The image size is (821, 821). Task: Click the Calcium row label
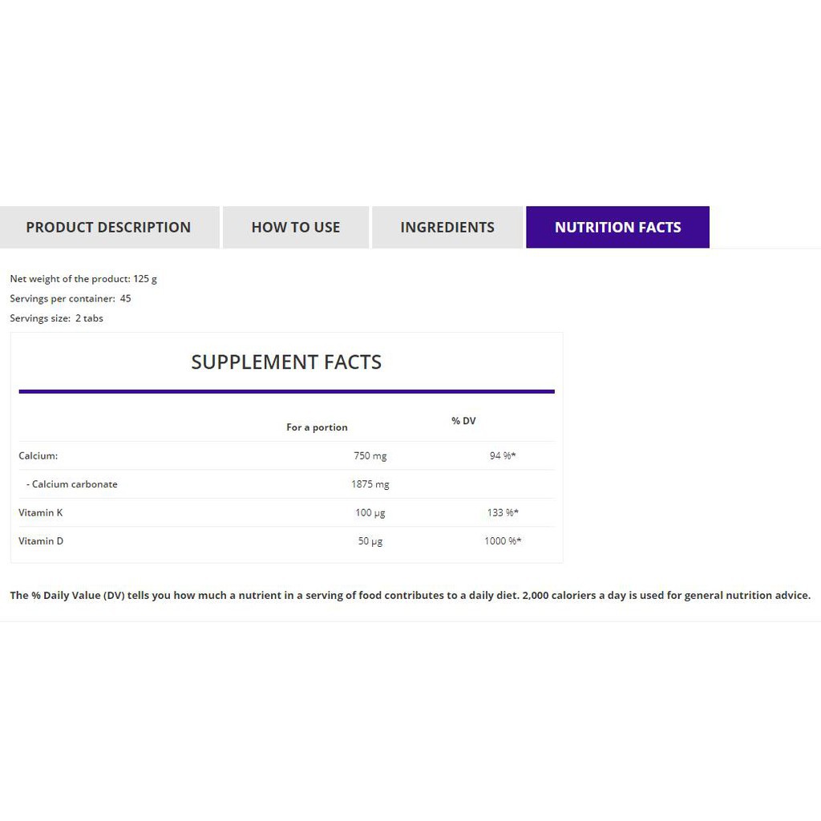click(38, 455)
